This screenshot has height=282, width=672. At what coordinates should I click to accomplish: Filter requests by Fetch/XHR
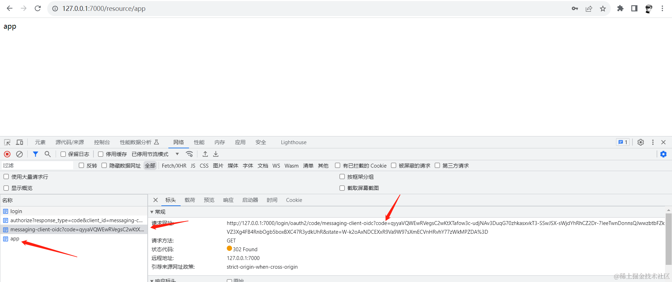click(174, 165)
